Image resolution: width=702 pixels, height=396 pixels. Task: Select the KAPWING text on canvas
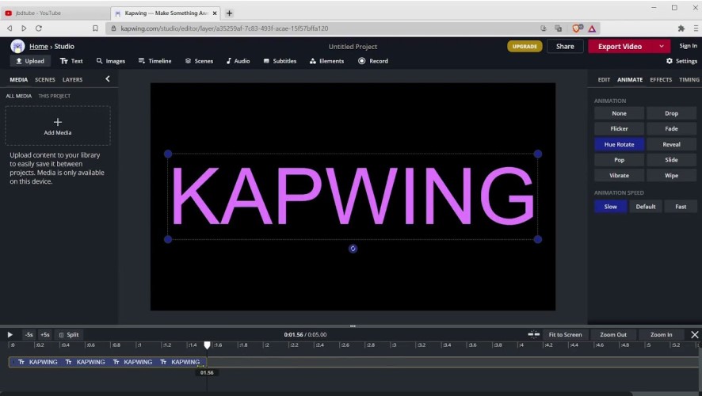click(x=353, y=196)
